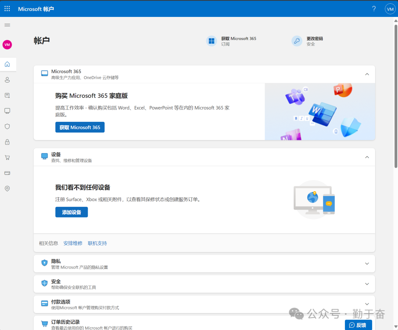This screenshot has height=330, width=398.
Task: Expand the 付款选项 section chevron
Action: coord(367,304)
